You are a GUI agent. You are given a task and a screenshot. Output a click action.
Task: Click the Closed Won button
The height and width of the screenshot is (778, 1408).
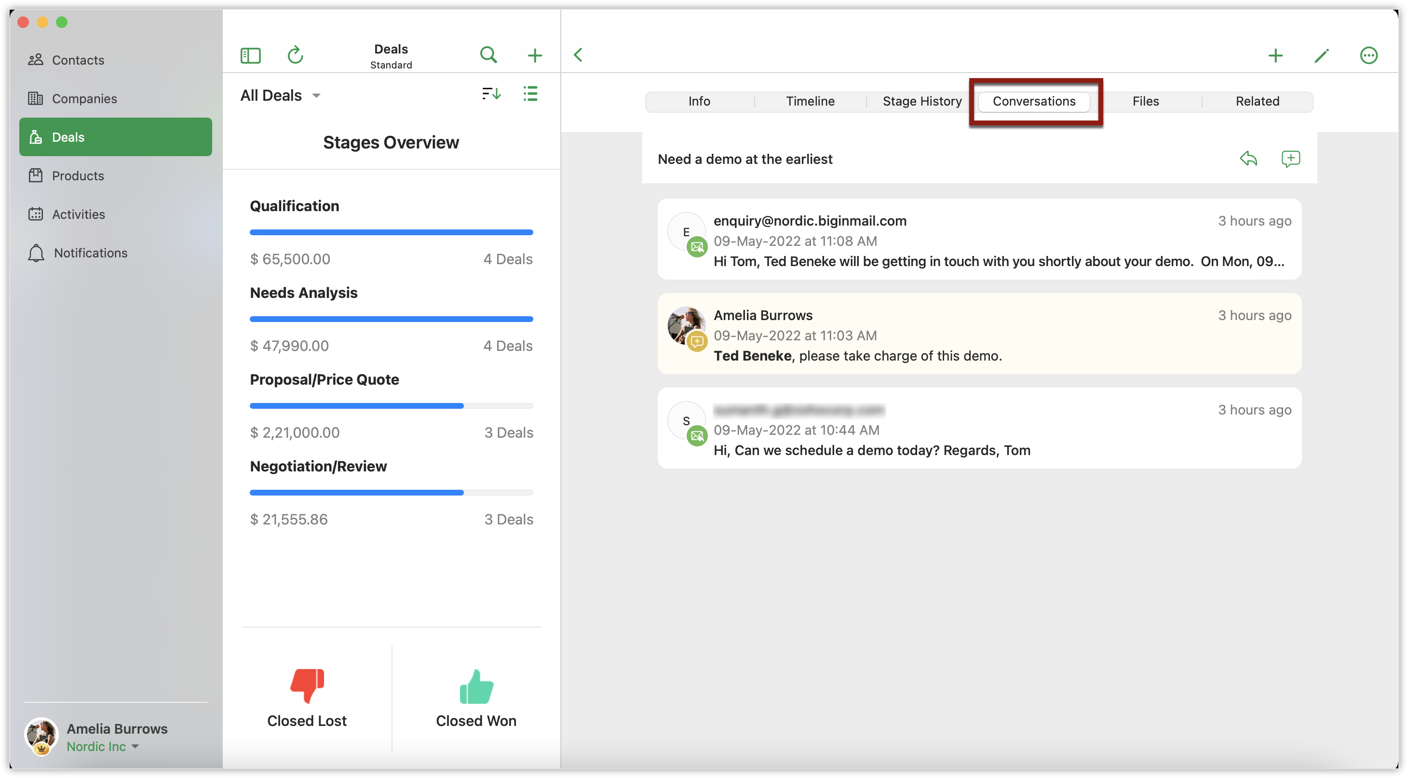[x=475, y=698]
